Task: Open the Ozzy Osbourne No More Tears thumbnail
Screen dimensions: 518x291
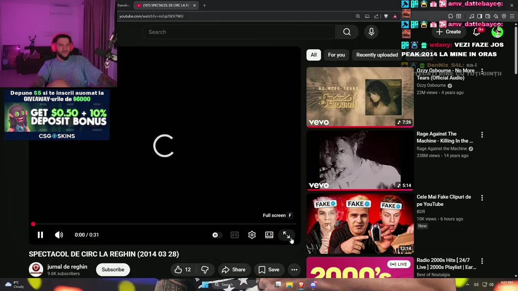Action: click(360, 97)
